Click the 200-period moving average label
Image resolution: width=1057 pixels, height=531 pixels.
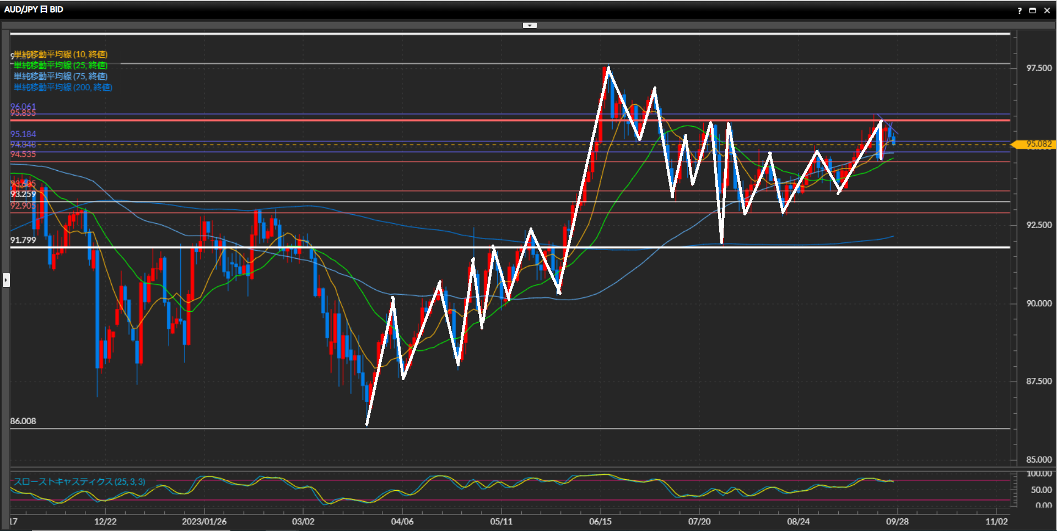coord(63,88)
